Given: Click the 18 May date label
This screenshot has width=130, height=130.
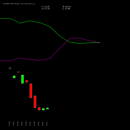Looking at the screenshot, I should pyautogui.click(x=9, y=123).
